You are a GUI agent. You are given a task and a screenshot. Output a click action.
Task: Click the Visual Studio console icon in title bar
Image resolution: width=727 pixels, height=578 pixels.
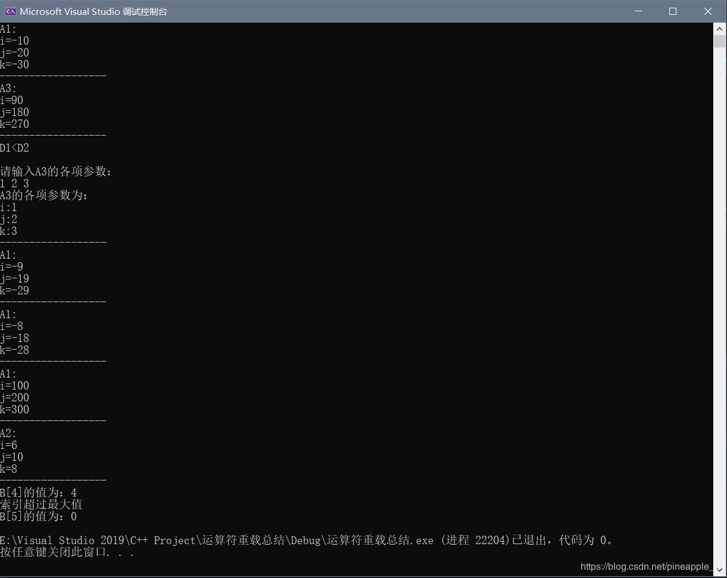click(10, 11)
